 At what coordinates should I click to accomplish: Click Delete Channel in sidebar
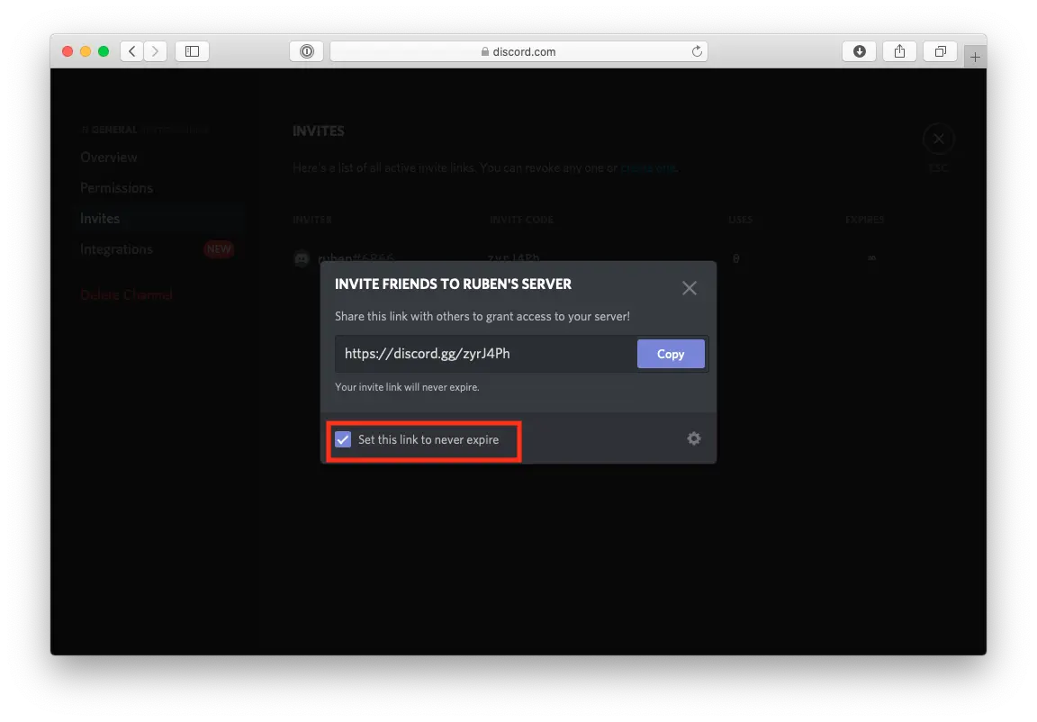click(126, 295)
